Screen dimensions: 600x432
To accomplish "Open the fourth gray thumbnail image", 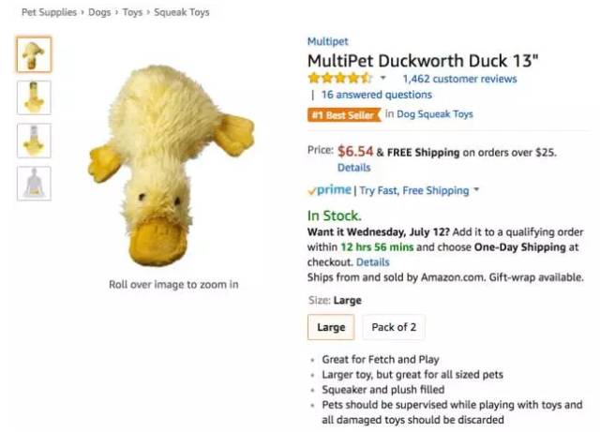I will [x=34, y=183].
